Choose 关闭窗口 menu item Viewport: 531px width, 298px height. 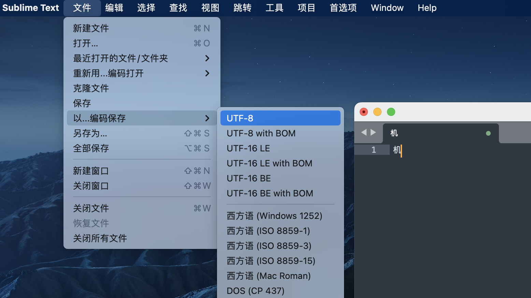142,186
